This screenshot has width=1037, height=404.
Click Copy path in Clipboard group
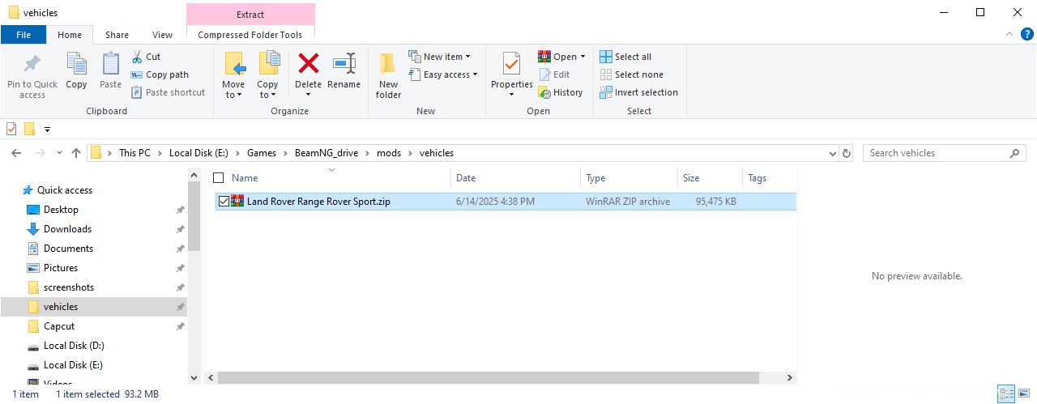pyautogui.click(x=160, y=74)
